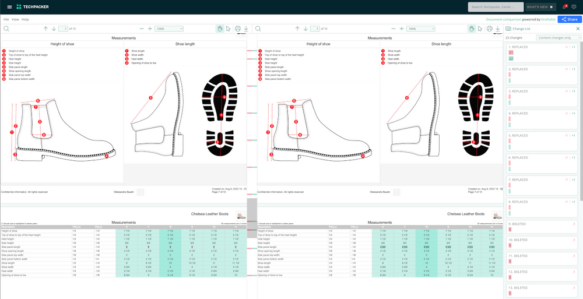Select change 2. REPLACED in Change List
583x299 pixels.
coord(542,75)
